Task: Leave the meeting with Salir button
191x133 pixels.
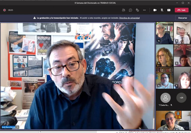Action: point(181,10)
